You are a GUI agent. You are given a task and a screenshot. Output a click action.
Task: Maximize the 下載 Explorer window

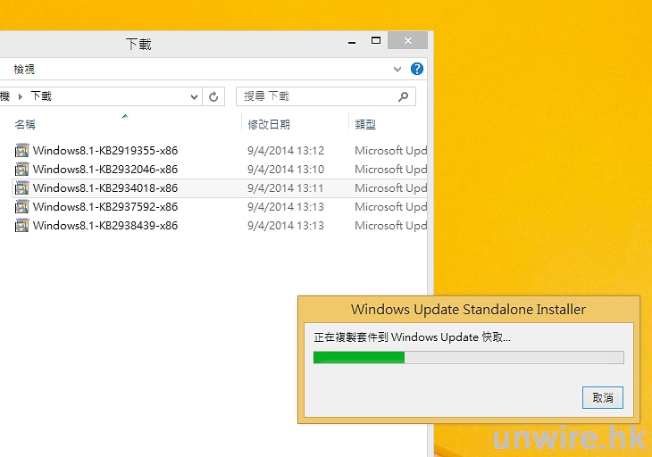376,41
